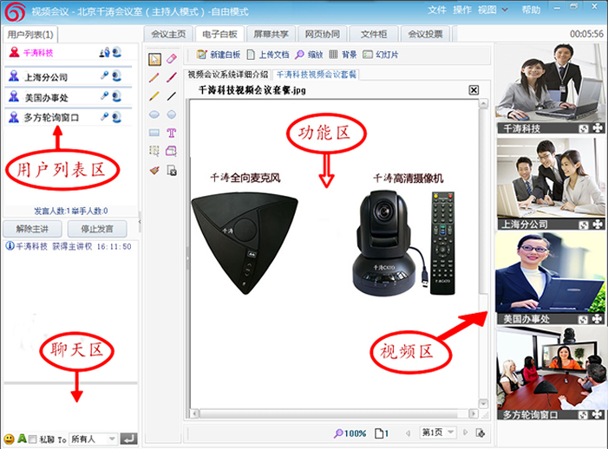Open the 千涛科技视频会议套餐 document tab
The width and height of the screenshot is (608, 449).
click(316, 75)
